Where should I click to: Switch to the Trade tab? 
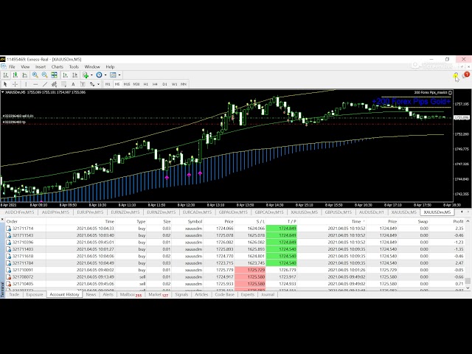pyautogui.click(x=14, y=294)
